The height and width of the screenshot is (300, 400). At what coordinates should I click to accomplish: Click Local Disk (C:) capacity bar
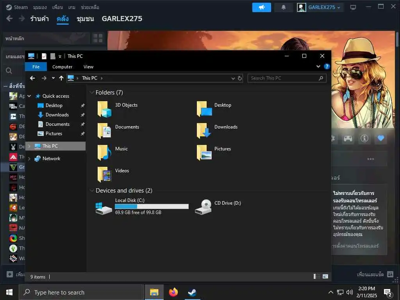pos(152,206)
